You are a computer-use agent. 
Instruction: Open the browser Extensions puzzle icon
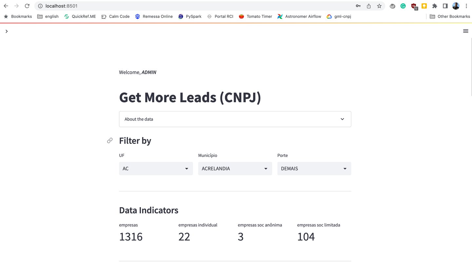[x=435, y=6]
